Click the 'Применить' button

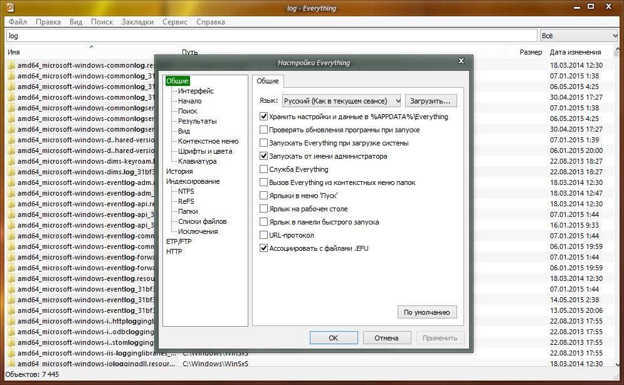pos(440,338)
